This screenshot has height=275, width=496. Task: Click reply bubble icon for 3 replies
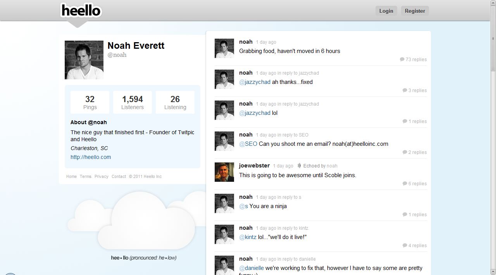pos(405,91)
